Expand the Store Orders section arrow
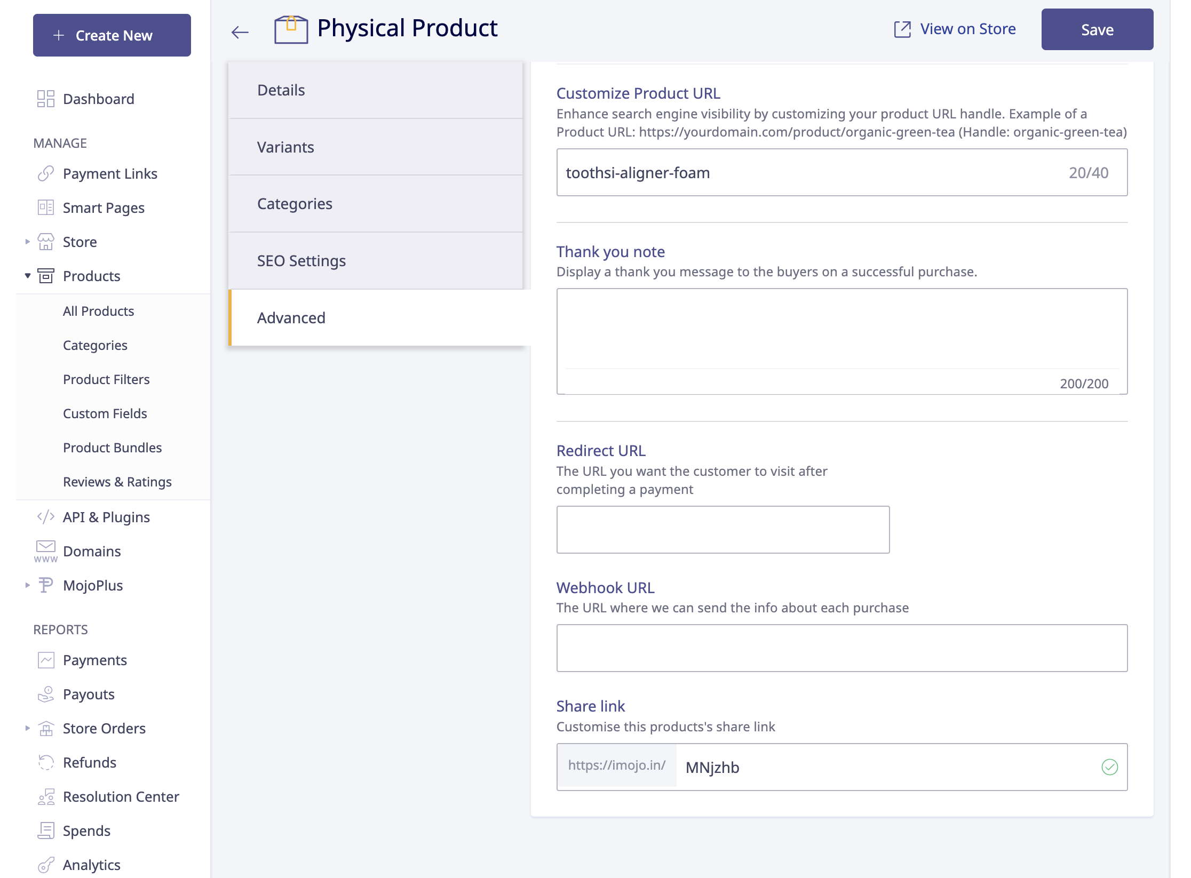The width and height of the screenshot is (1191, 878). (x=27, y=728)
